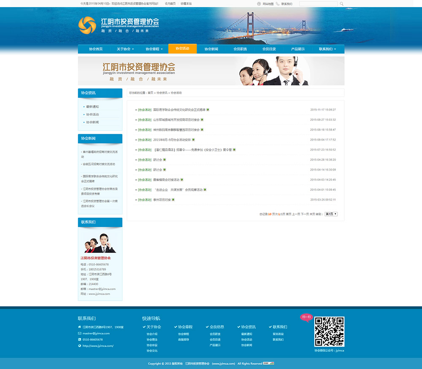This screenshot has height=369, width=422.
Task: Click the globe icon beside footer website URL
Action: pyautogui.click(x=79, y=346)
